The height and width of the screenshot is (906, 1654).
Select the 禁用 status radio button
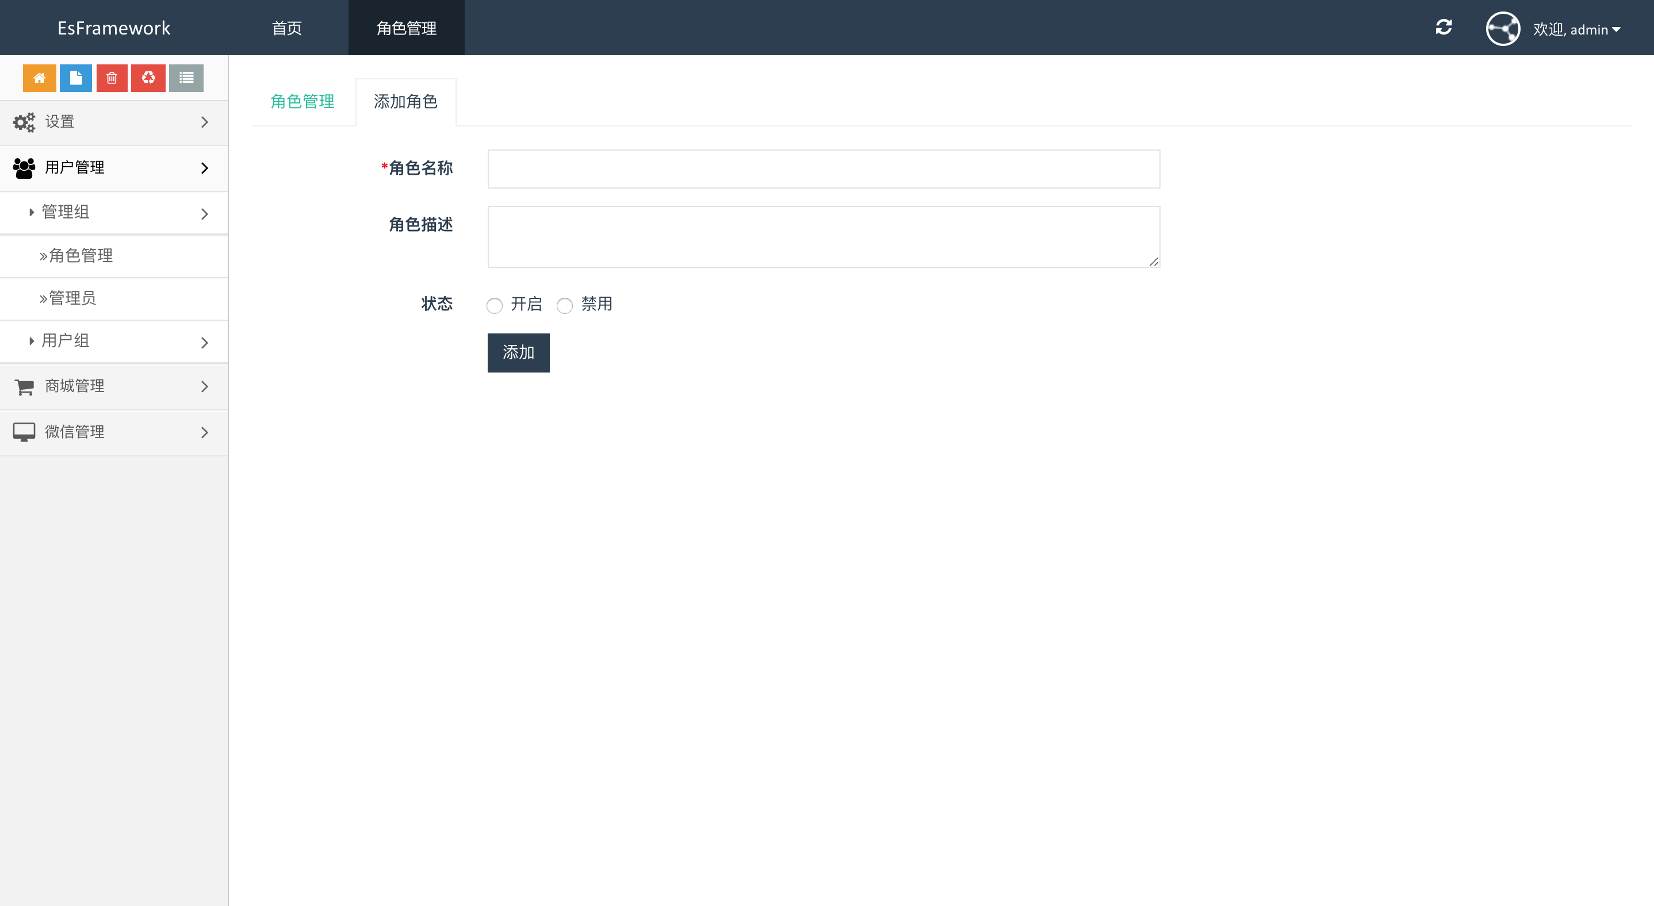coord(564,305)
